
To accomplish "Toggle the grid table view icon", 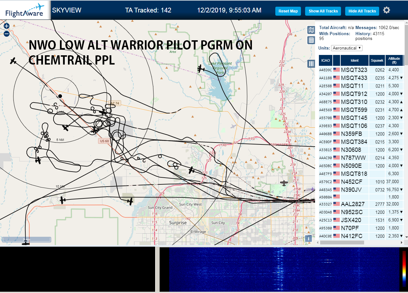I will pyautogui.click(x=311, y=40).
